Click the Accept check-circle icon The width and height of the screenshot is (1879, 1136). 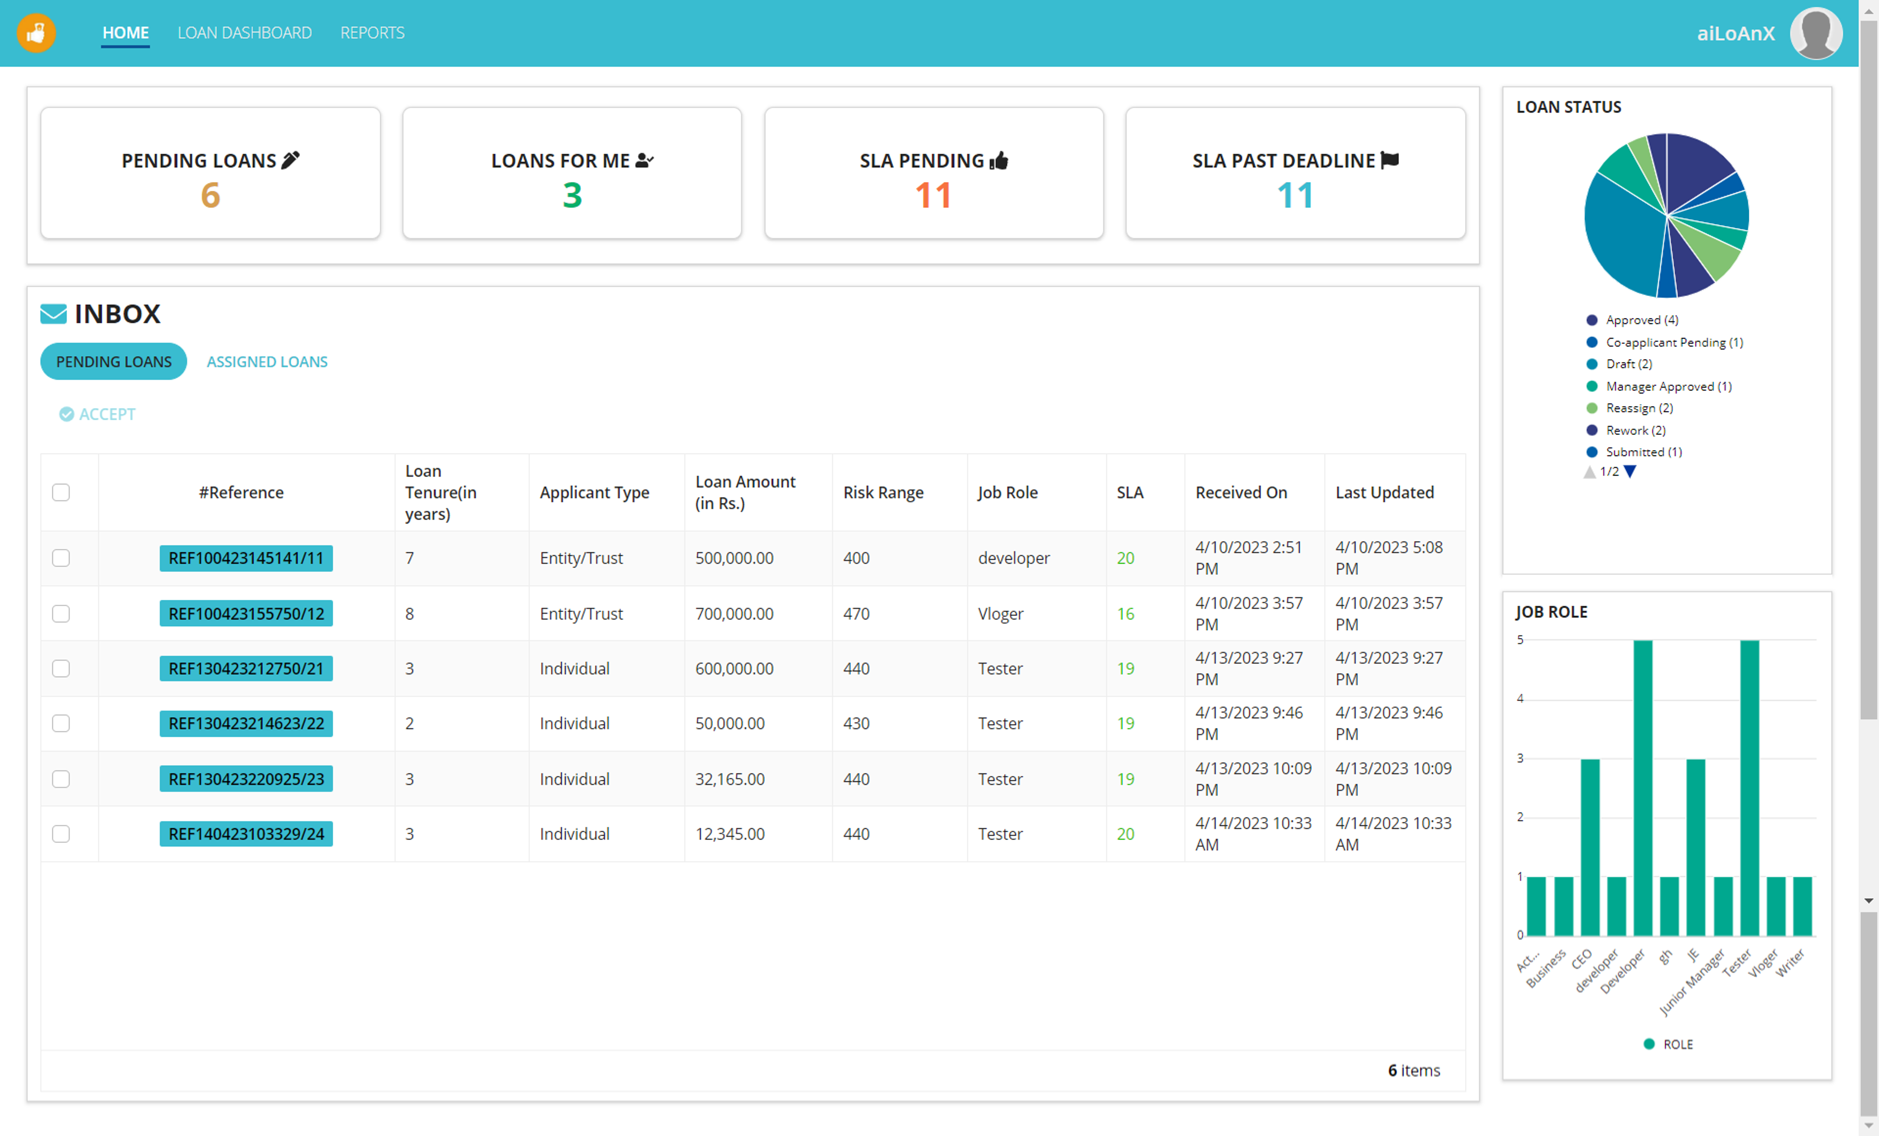[67, 414]
